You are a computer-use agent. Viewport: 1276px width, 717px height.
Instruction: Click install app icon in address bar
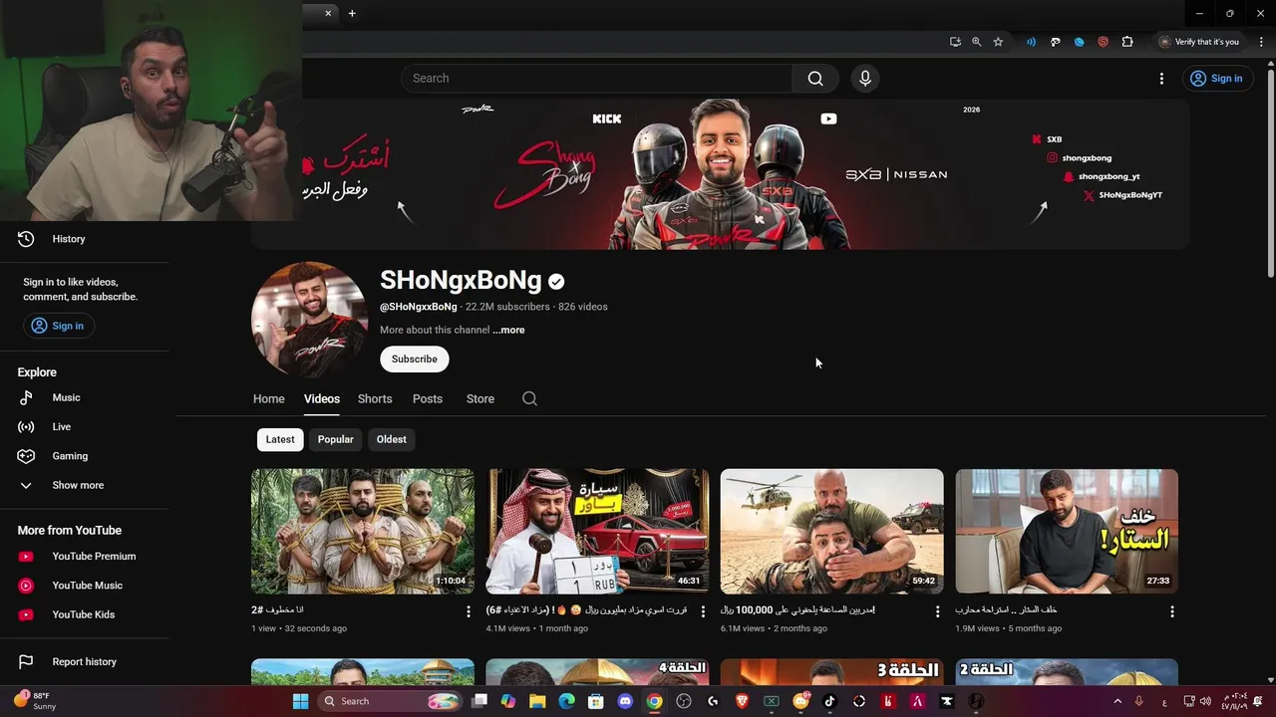coord(955,42)
